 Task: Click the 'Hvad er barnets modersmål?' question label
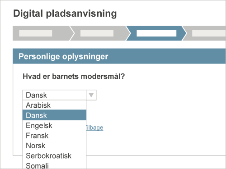pyautogui.click(x=74, y=76)
